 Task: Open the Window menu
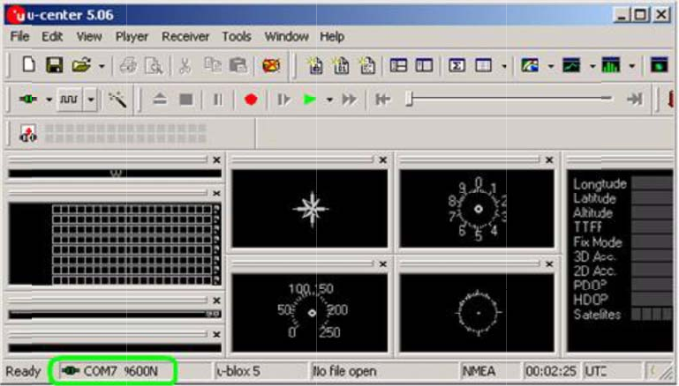click(x=286, y=36)
